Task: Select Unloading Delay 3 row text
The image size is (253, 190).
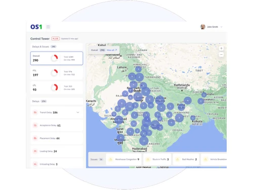Action: pos(49,164)
